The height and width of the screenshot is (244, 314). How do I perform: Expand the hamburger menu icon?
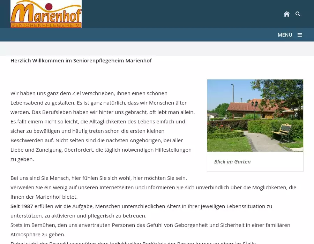pos(299,35)
